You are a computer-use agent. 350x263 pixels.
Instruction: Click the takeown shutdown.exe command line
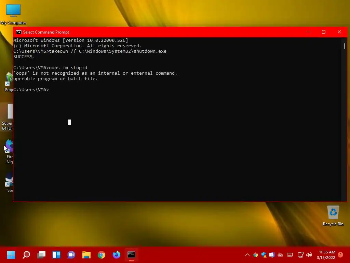tap(90, 51)
